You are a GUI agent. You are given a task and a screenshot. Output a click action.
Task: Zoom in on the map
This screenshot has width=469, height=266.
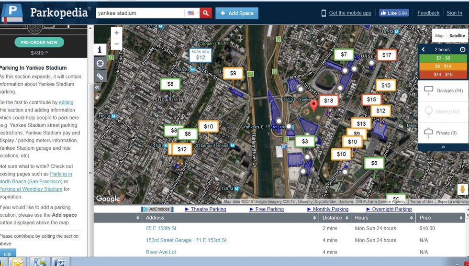point(116,33)
